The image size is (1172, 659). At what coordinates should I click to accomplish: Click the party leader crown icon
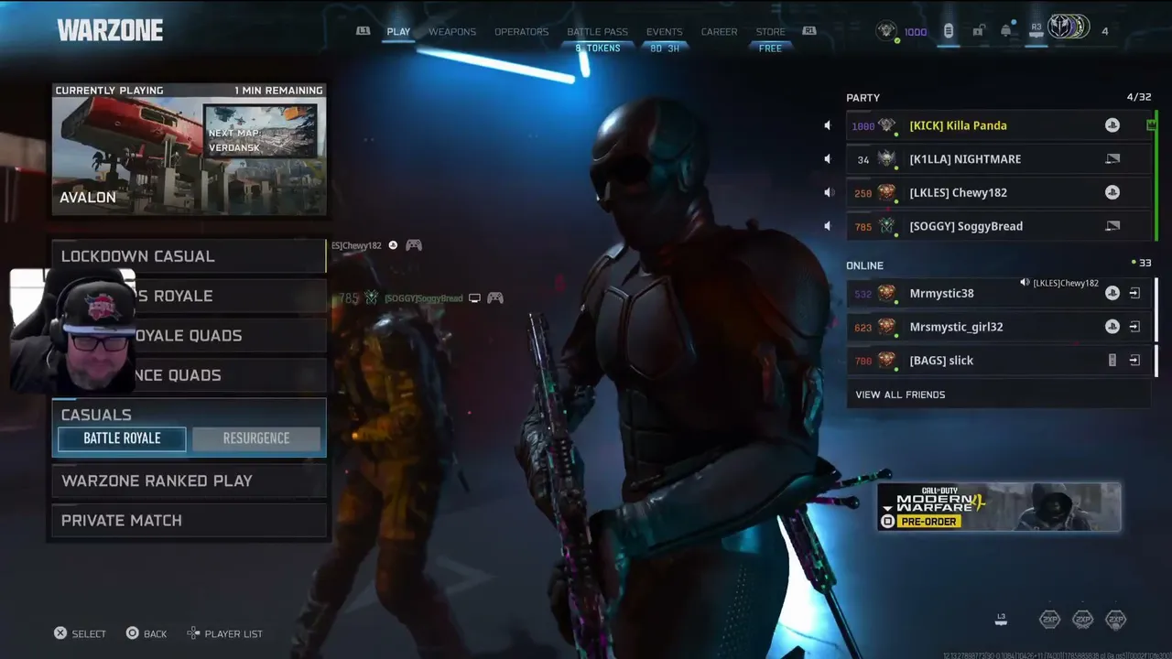[x=1151, y=124]
